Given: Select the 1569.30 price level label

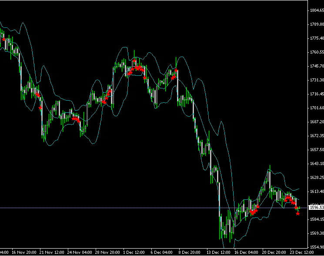Looking at the screenshot, I should [x=317, y=233].
